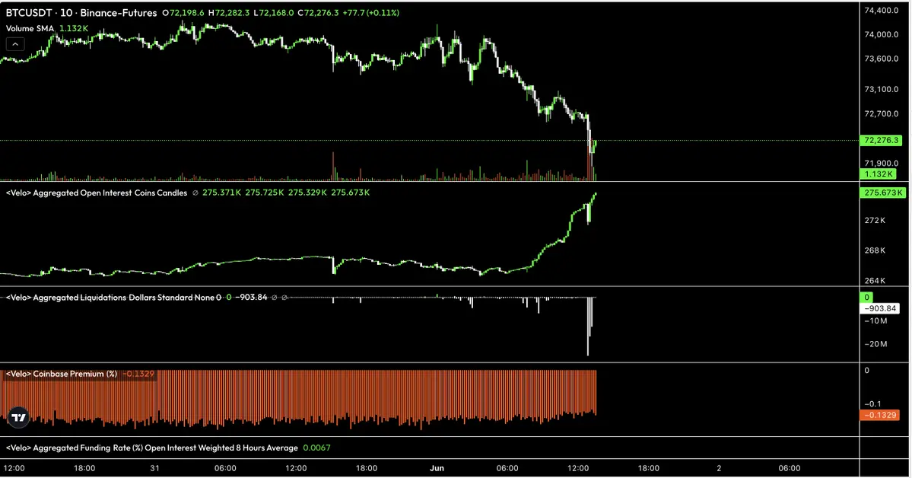Click the green 1.132K volume label on the price axis
The image size is (912, 478).
click(878, 174)
